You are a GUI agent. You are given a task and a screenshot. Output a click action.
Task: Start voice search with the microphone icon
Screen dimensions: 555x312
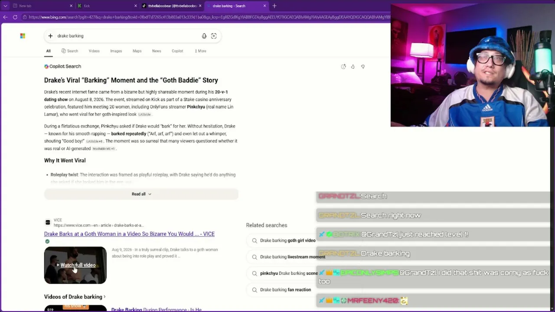204,36
